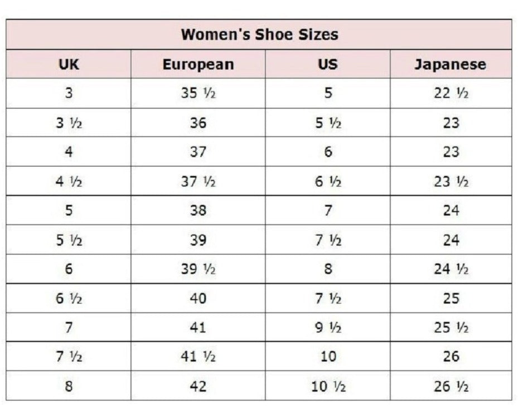Select the "26" cell in Japanese column

pyautogui.click(x=451, y=357)
